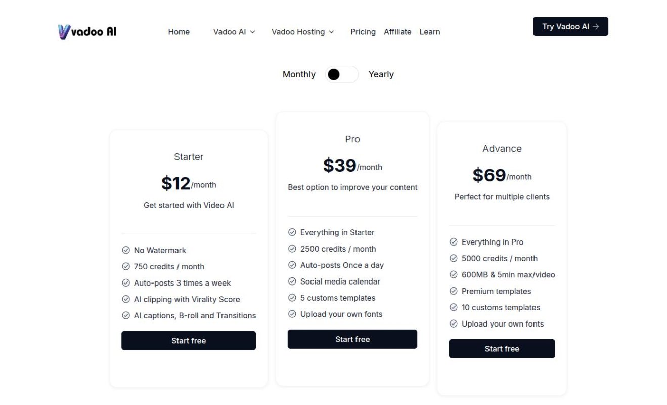Go to the Affiliate page
This screenshot has width=667, height=405.
(x=397, y=32)
